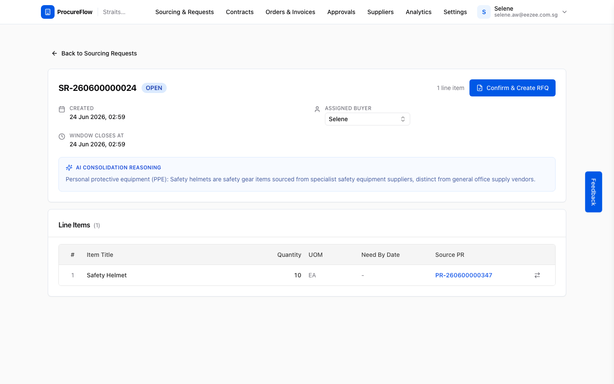
Task: Click selene.aw@eezee.com.sg email
Action: [526, 15]
